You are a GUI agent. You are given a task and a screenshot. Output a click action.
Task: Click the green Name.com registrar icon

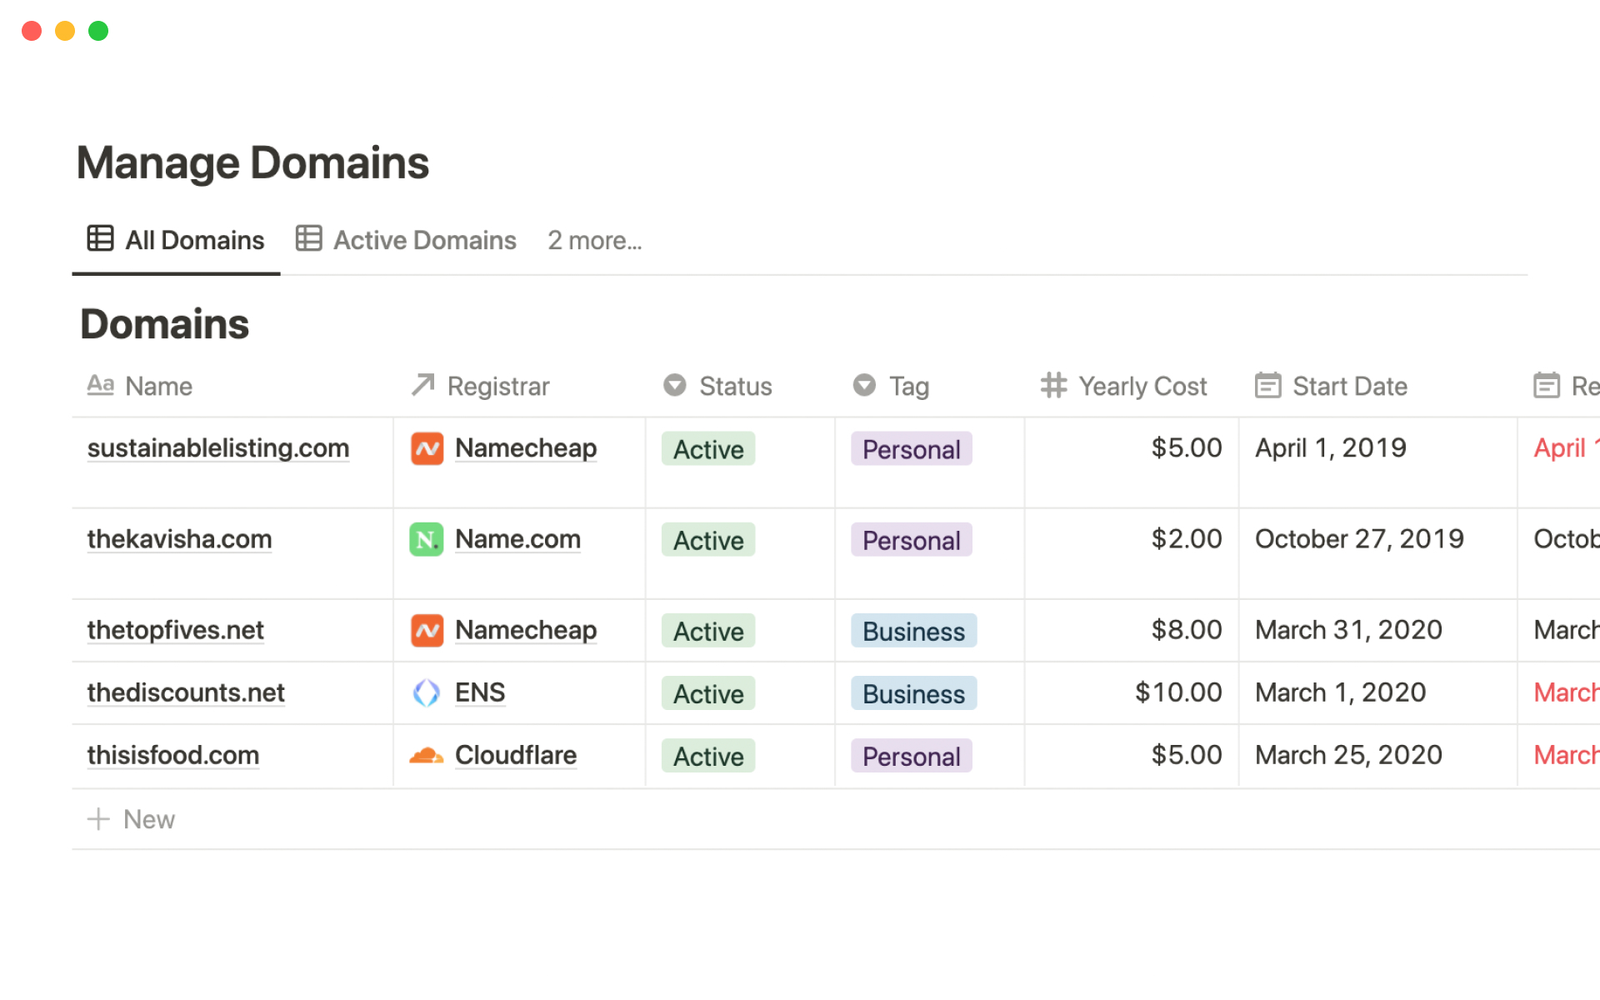pyautogui.click(x=427, y=540)
